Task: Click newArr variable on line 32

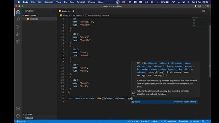Action: pyautogui.click(x=78, y=98)
